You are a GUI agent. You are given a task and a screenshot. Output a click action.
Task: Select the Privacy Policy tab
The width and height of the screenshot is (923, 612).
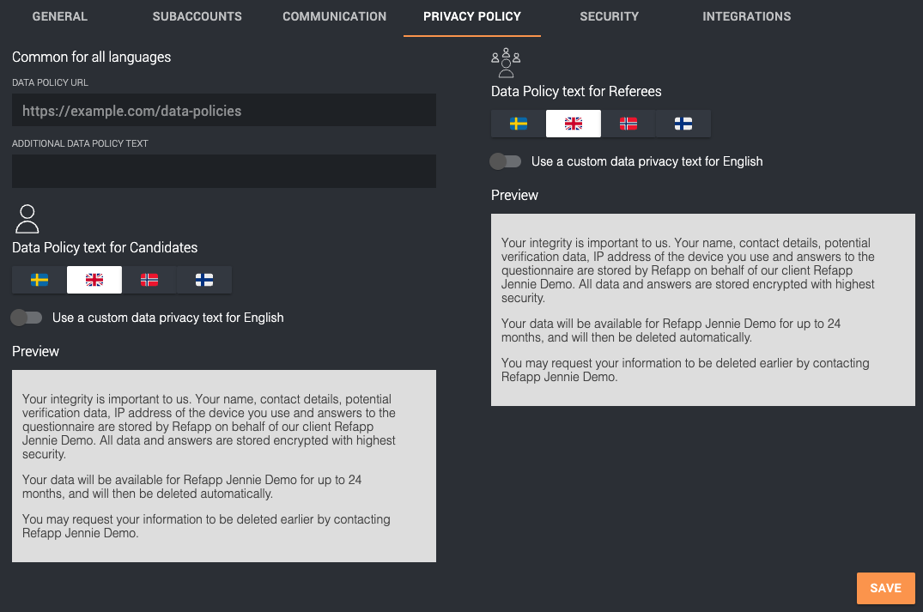(472, 16)
